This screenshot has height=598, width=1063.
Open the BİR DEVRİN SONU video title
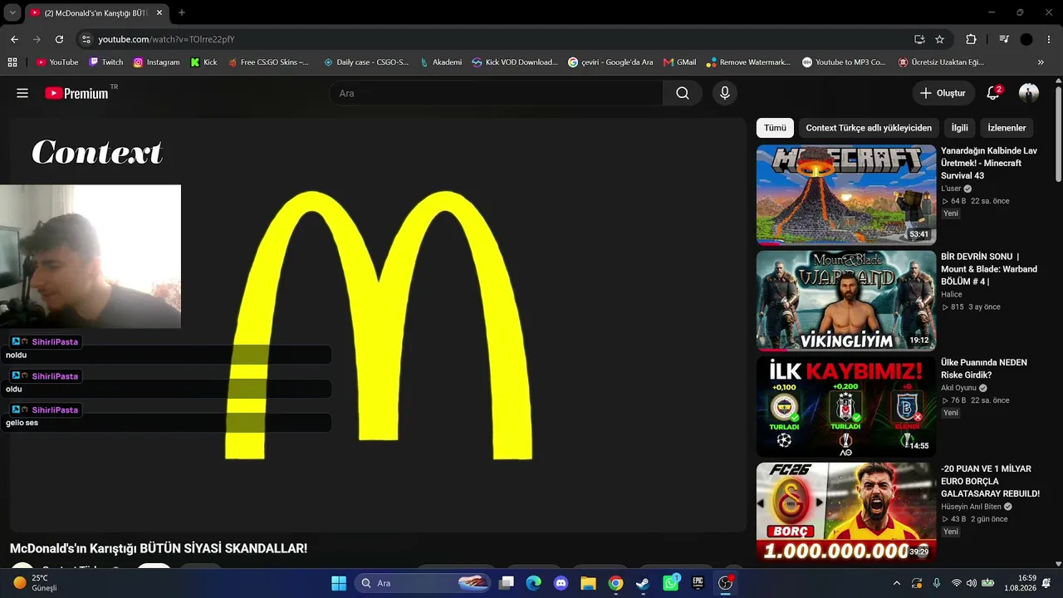pos(989,269)
